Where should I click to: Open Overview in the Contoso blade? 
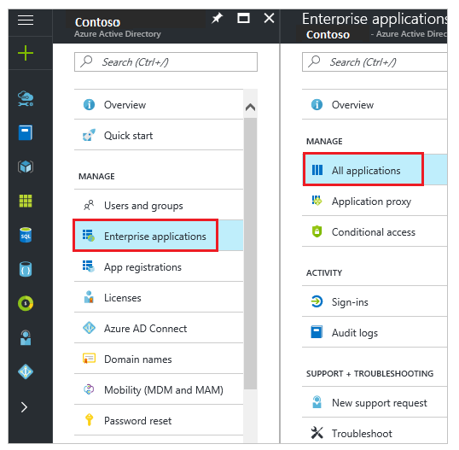coord(159,104)
